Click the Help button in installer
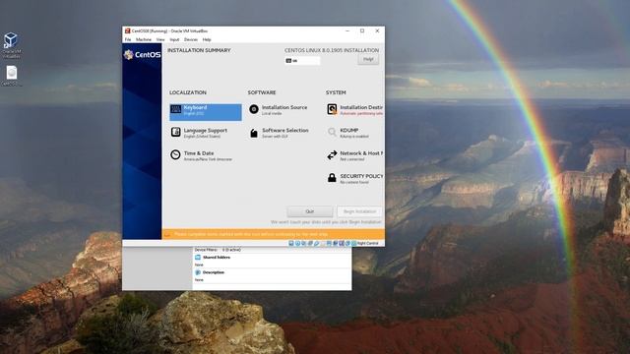The image size is (630, 354). (368, 59)
